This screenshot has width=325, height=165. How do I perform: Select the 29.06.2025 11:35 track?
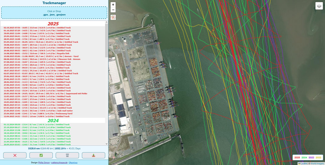pyautogui.click(x=53, y=79)
